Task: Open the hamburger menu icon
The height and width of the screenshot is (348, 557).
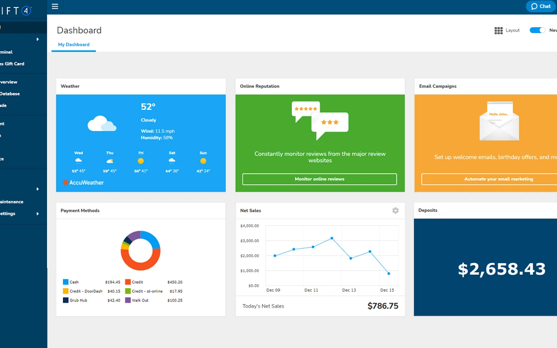Action: (x=55, y=6)
